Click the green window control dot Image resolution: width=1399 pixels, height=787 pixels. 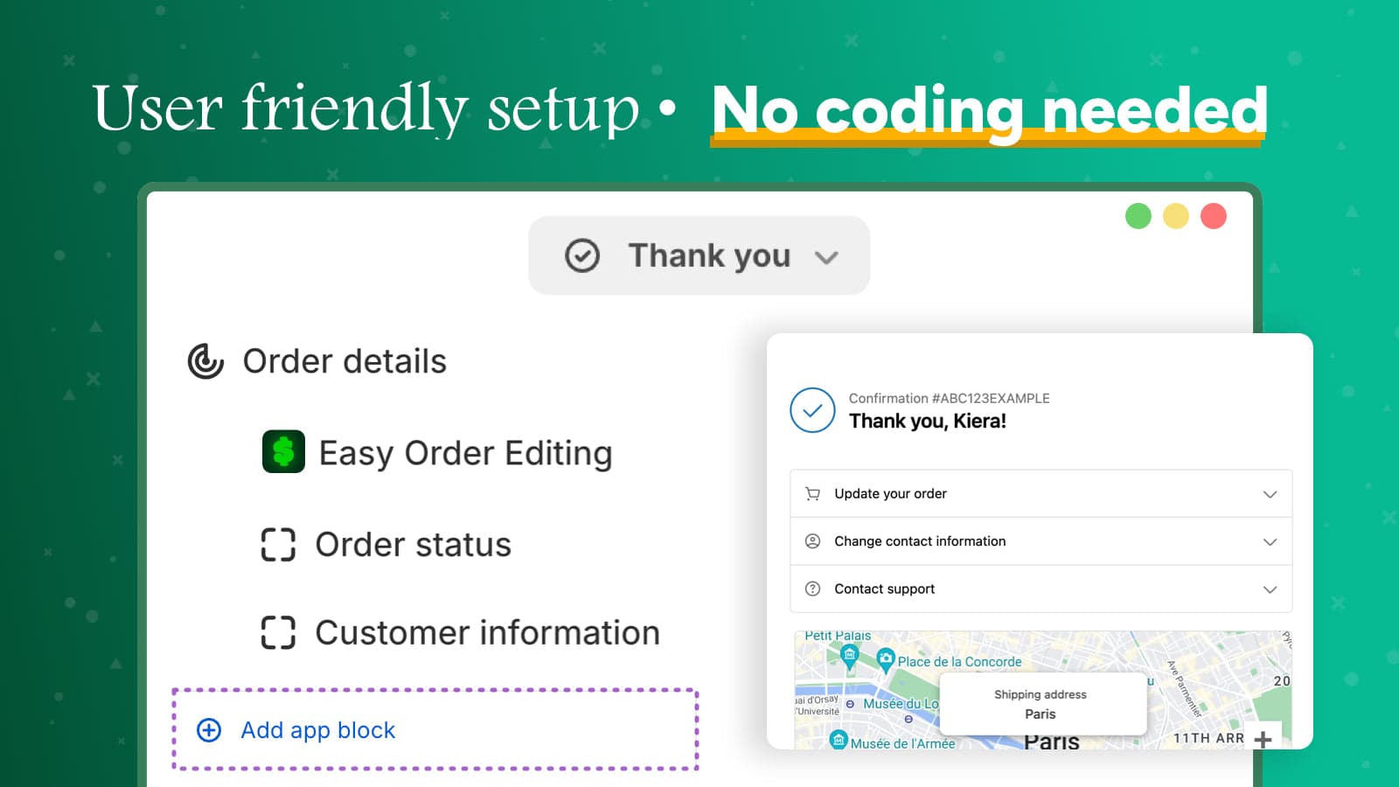tap(1138, 216)
